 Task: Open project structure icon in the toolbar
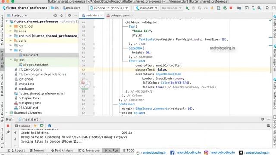(239, 8)
